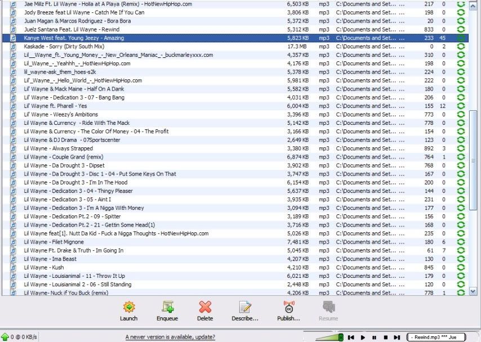Click the volume slider handle
The width and height of the screenshot is (481, 342).
pyautogui.click(x=340, y=336)
